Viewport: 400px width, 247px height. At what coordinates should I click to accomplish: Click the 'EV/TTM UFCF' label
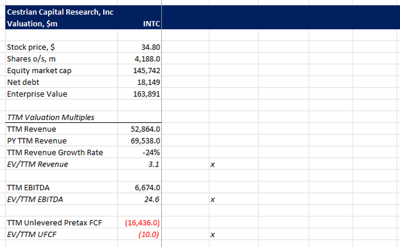point(32,235)
